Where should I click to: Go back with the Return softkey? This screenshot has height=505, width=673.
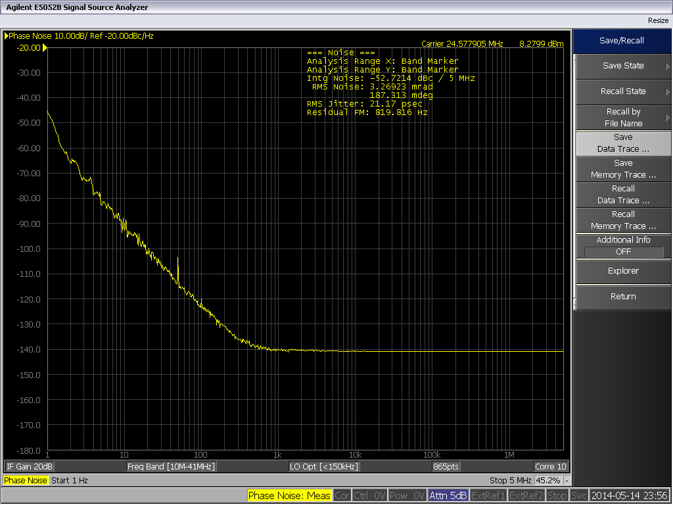[623, 297]
